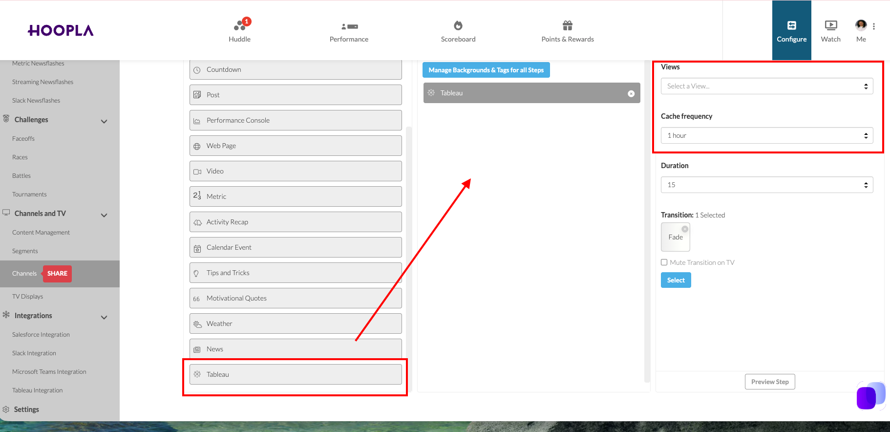Collapse the Challenges sidebar section

(104, 121)
